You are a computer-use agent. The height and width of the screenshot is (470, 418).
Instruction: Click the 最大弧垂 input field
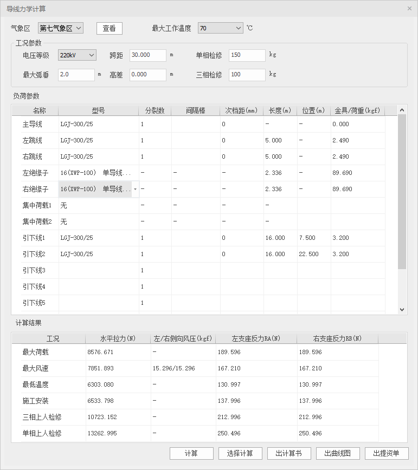coord(76,75)
